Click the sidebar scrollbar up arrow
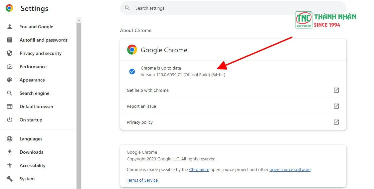The image size is (374, 189). coord(79,20)
